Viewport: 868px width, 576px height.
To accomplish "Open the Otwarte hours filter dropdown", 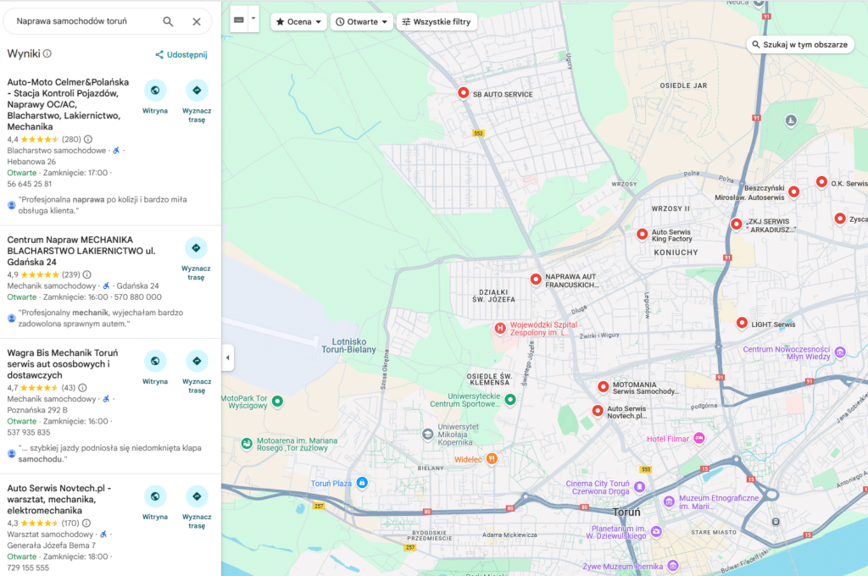I will click(362, 21).
